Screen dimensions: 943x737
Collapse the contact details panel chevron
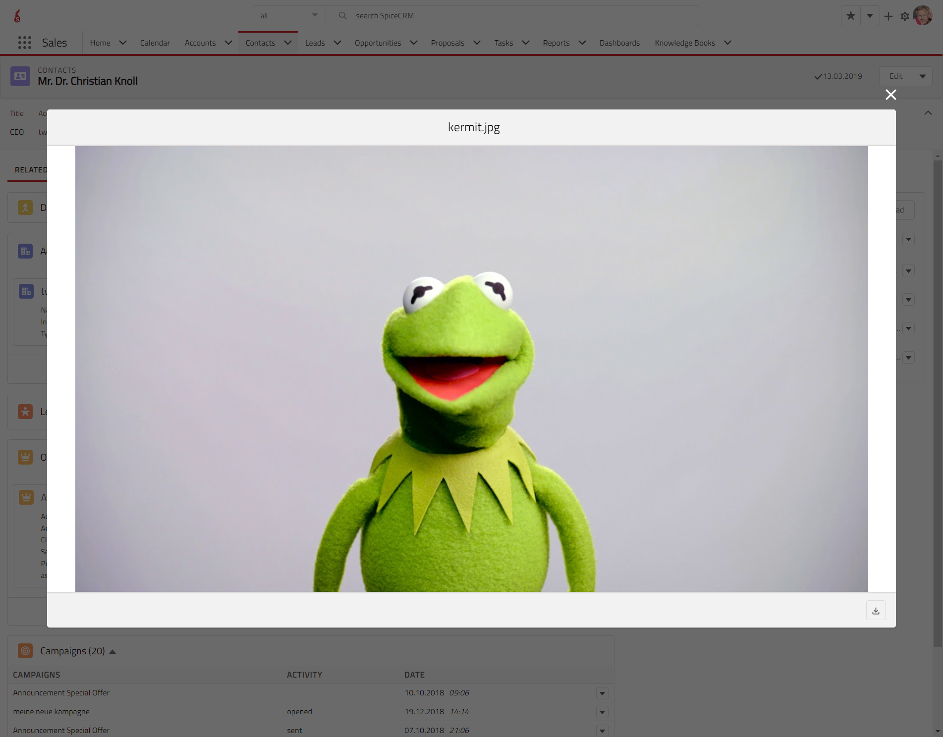click(x=928, y=113)
